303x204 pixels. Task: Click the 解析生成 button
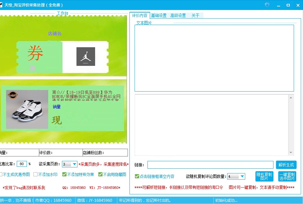(x=286, y=165)
